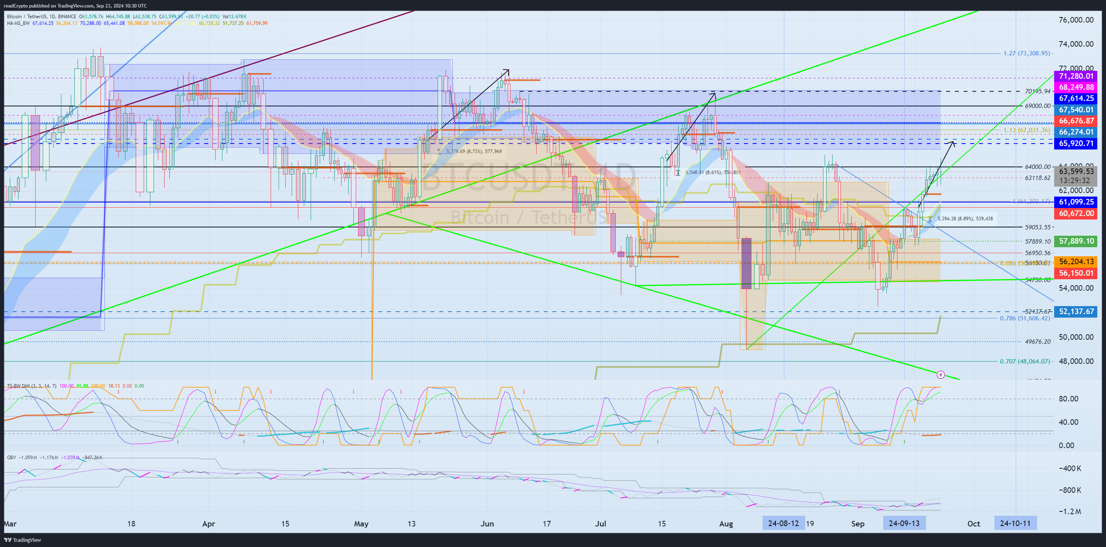Click the 66,274.01 blue price label
Image resolution: width=1106 pixels, height=547 pixels.
click(1076, 132)
